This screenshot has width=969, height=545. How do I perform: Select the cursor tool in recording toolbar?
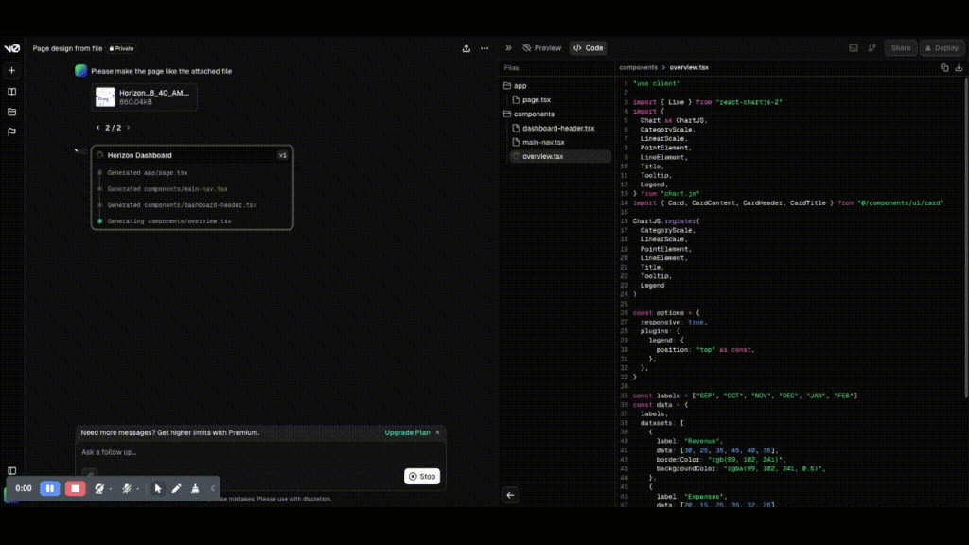click(x=157, y=488)
